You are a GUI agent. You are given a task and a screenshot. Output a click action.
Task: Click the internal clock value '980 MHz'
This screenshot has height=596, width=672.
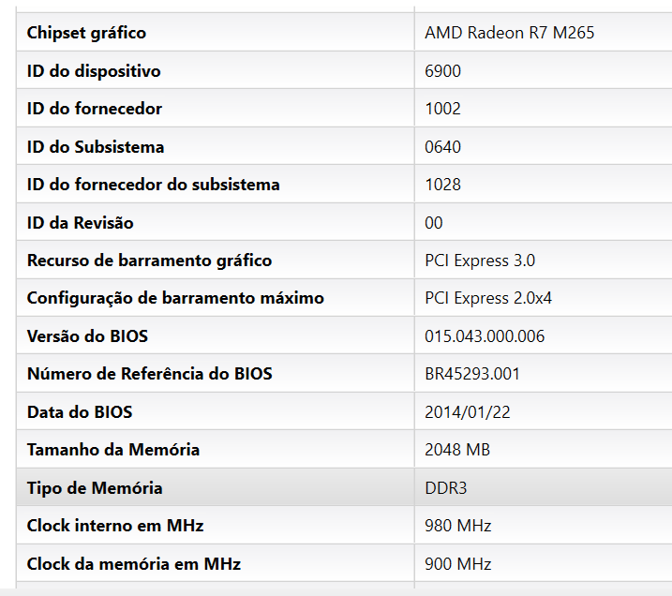tap(457, 526)
